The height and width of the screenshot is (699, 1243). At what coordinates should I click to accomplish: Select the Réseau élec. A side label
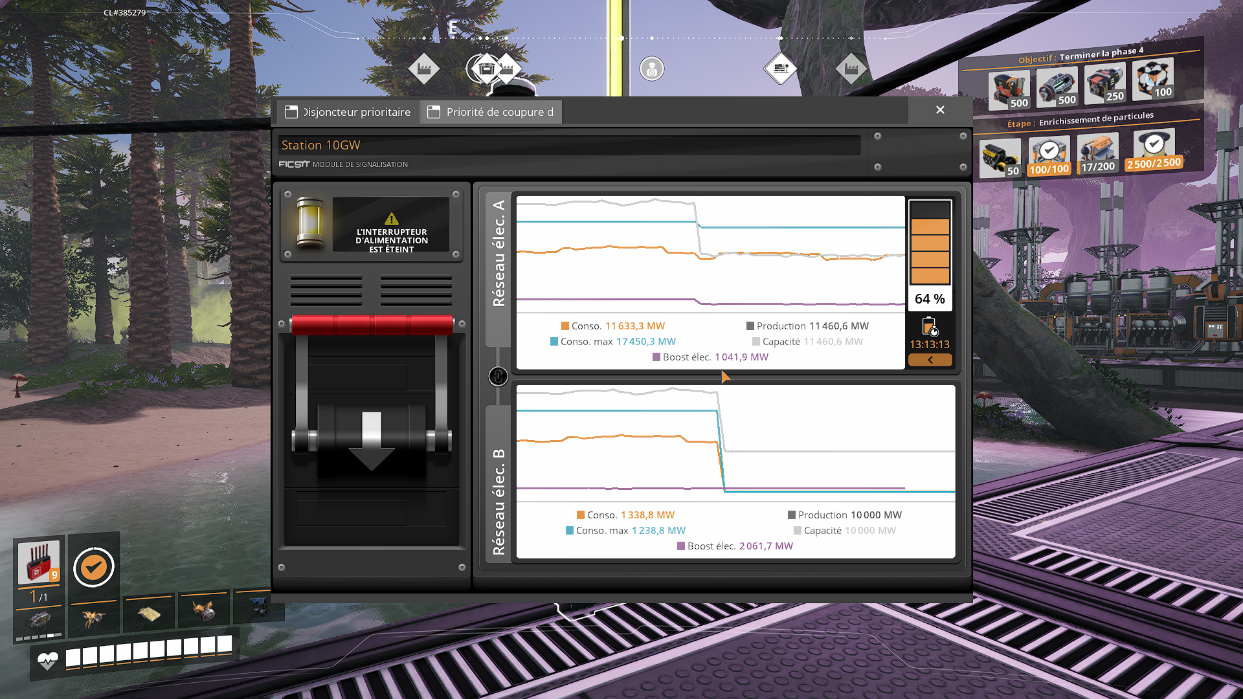click(498, 254)
